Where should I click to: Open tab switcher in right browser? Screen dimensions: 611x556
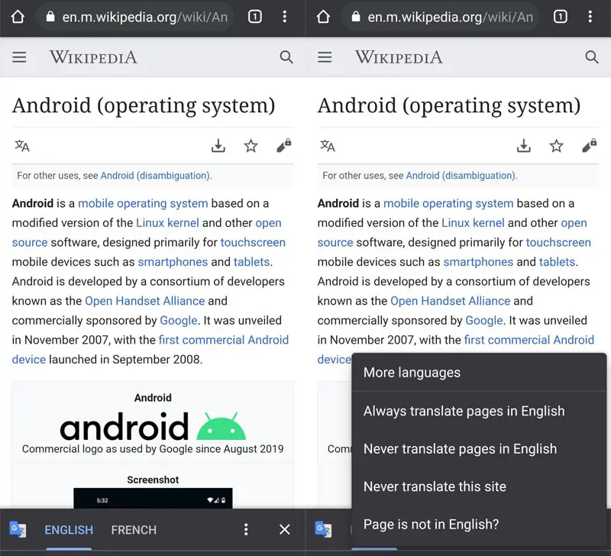[561, 17]
